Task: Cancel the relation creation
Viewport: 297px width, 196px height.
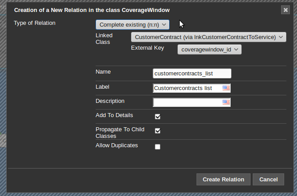Action: coord(268,179)
